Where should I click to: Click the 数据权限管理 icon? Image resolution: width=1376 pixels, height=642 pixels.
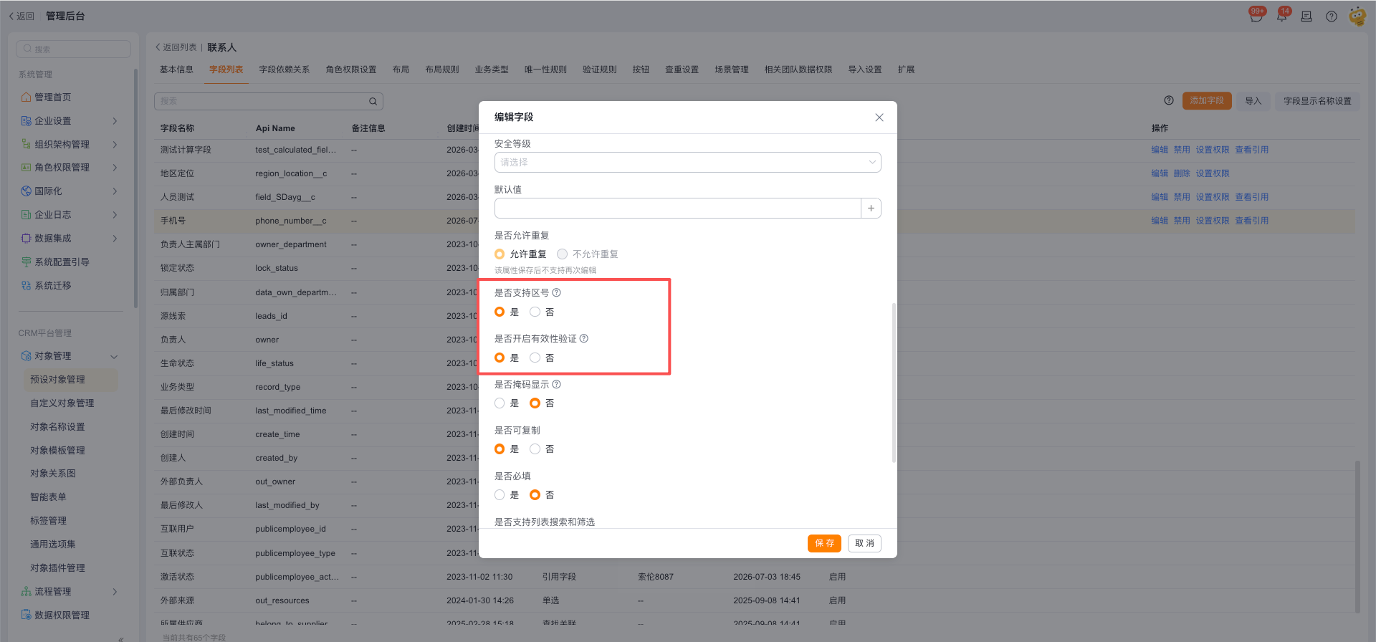click(x=26, y=615)
